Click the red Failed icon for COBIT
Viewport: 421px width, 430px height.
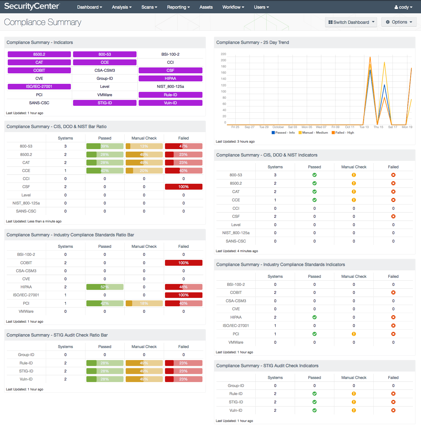(393, 293)
